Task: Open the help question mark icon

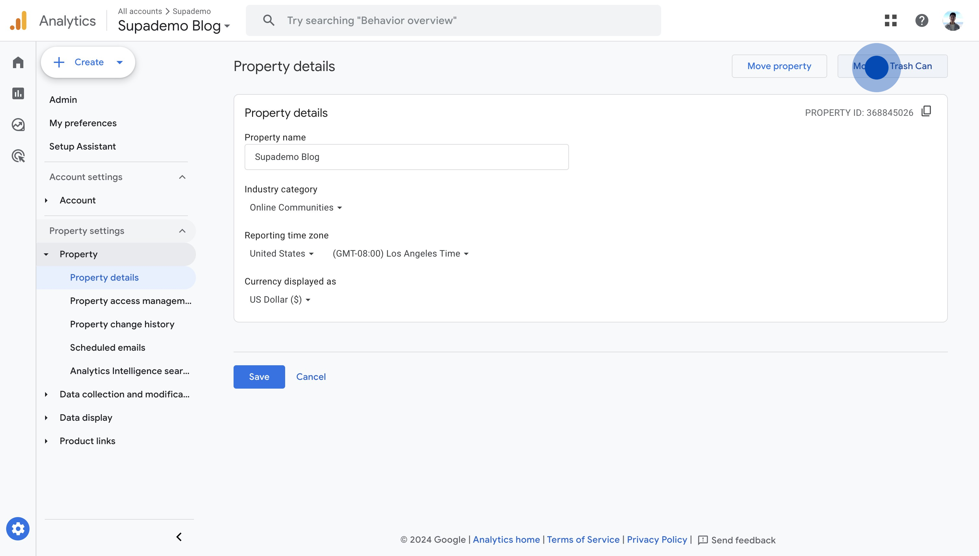Action: (x=922, y=20)
